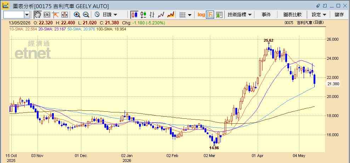Switch to line chart type
Viewport: 350px width, 163px height.
(161, 15)
